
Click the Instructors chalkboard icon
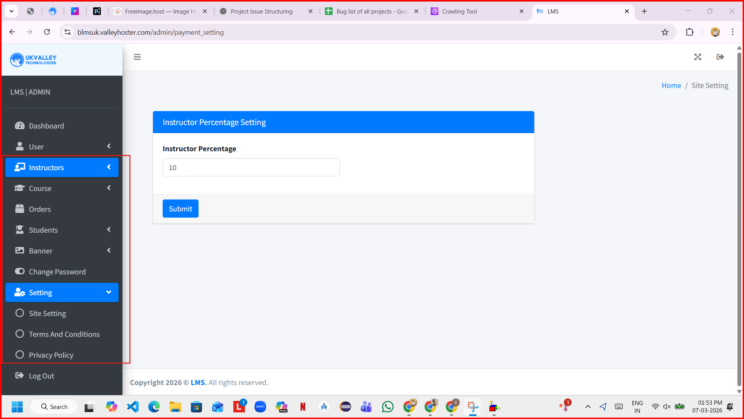pos(20,167)
